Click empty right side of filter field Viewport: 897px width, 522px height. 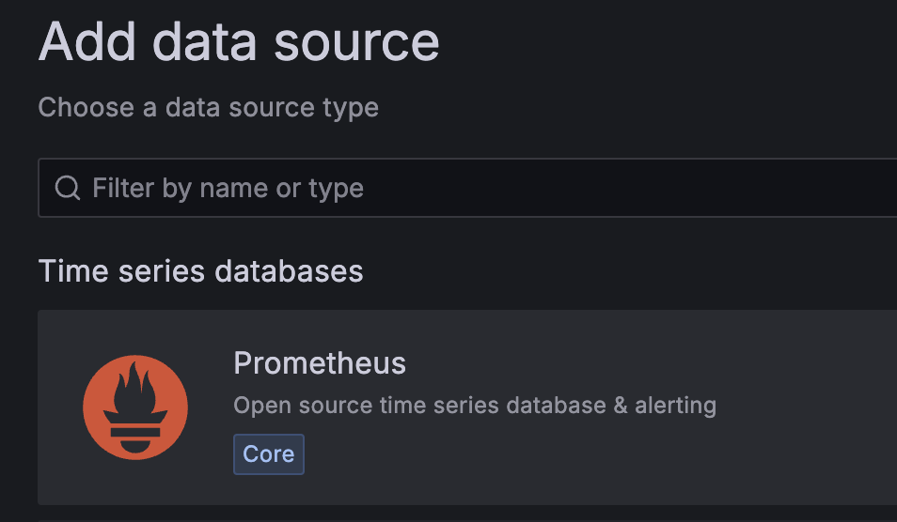[x=752, y=189]
